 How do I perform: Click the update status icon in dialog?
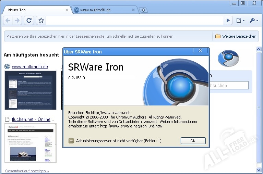pyautogui.click(x=71, y=141)
